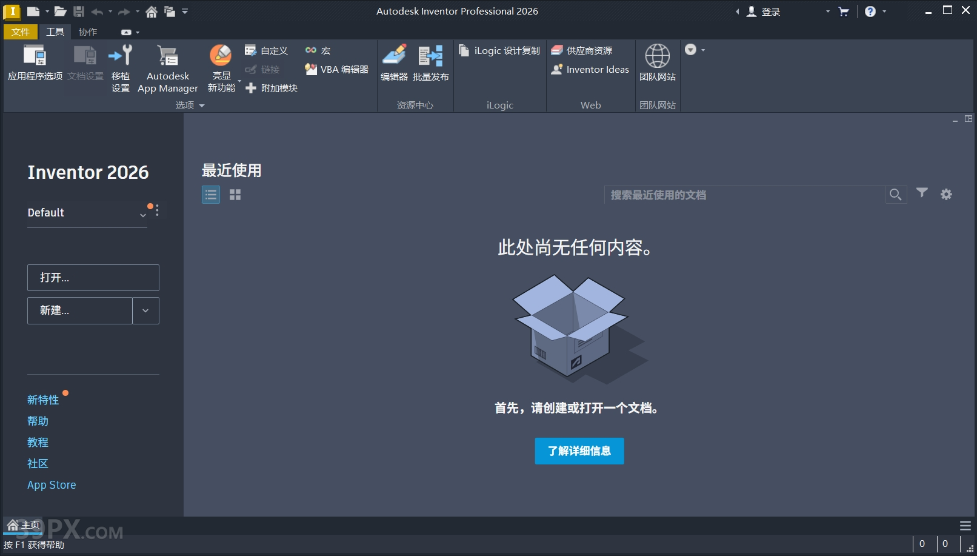The width and height of the screenshot is (977, 556).
Task: Open 宏 macros tool
Action: [318, 50]
